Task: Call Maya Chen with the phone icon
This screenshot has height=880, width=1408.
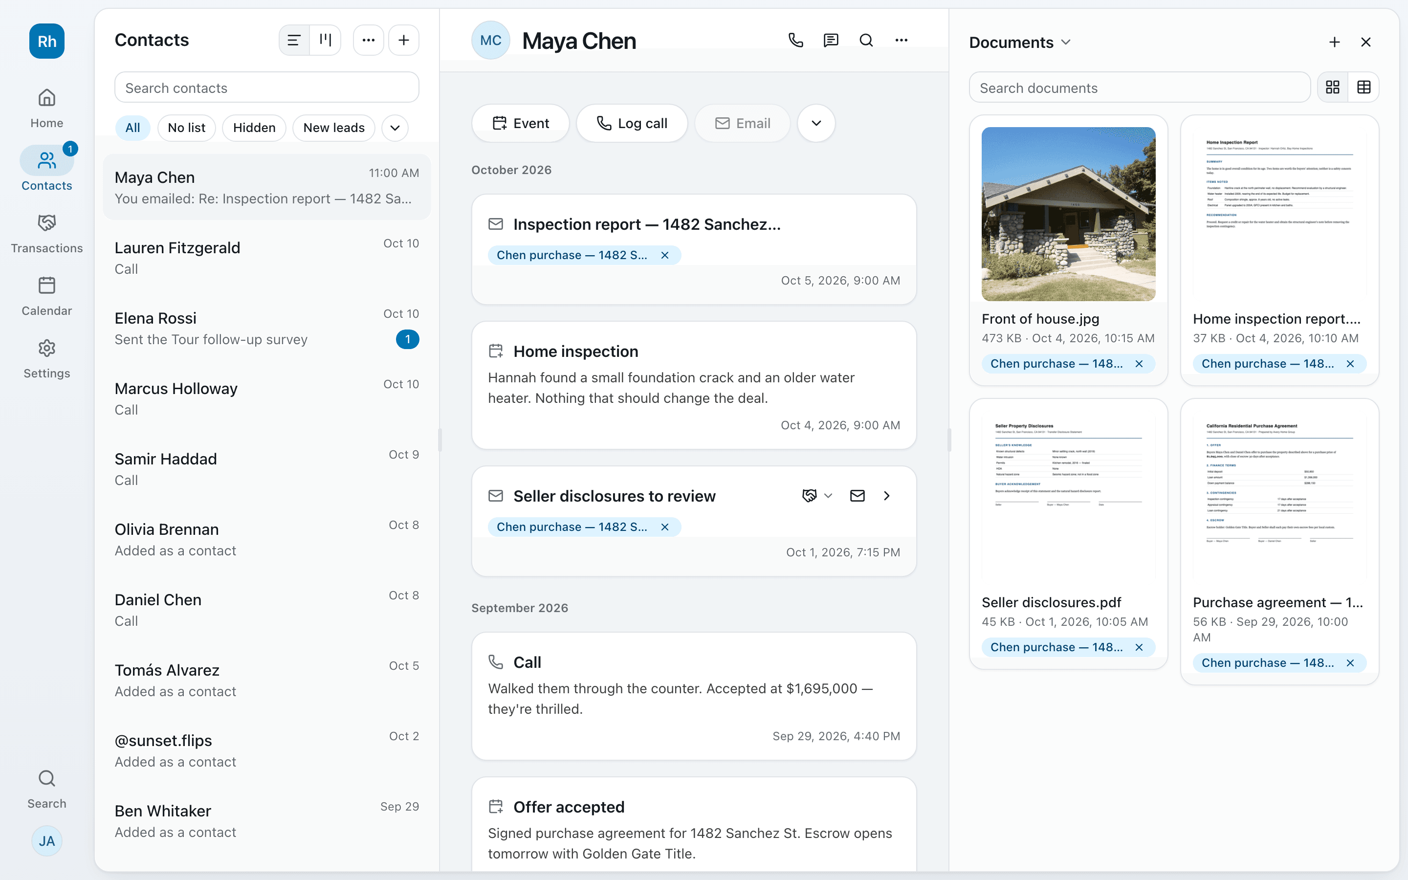Action: click(795, 40)
